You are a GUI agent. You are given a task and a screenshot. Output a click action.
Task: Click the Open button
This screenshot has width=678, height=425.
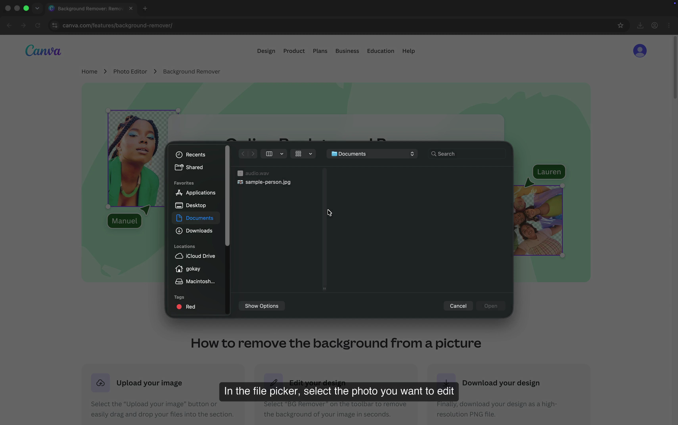[x=491, y=306]
